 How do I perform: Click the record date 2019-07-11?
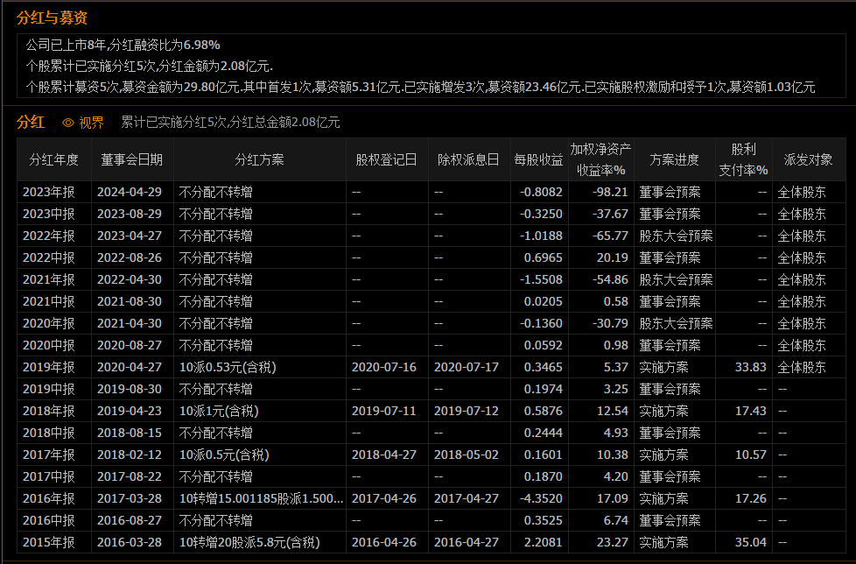383,411
